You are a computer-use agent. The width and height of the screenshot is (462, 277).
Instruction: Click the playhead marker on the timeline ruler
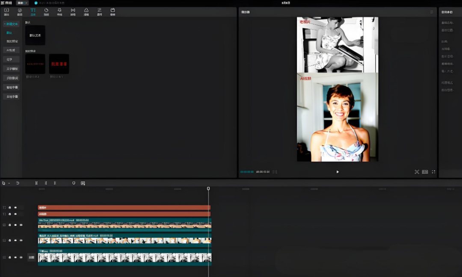click(208, 189)
